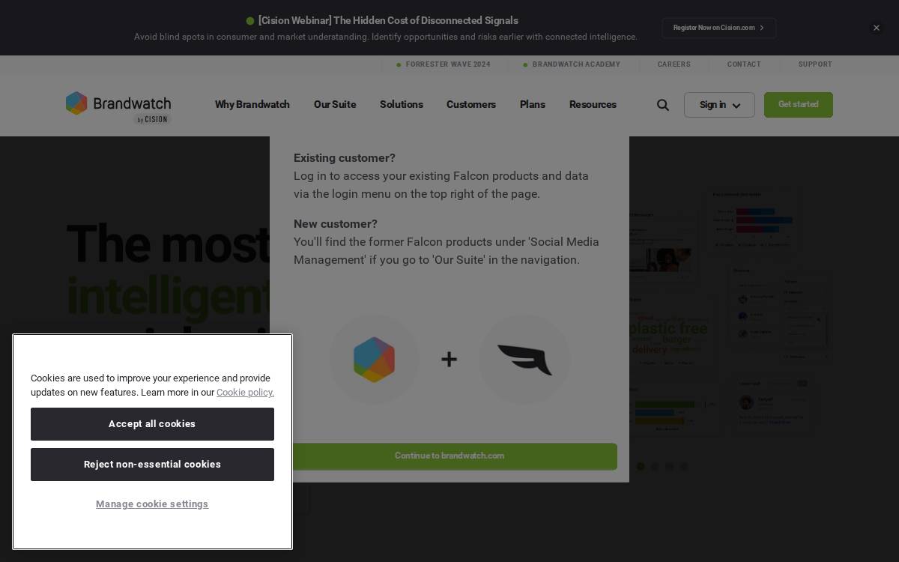Select the second carousel dot
Image resolution: width=899 pixels, height=562 pixels.
[655, 466]
